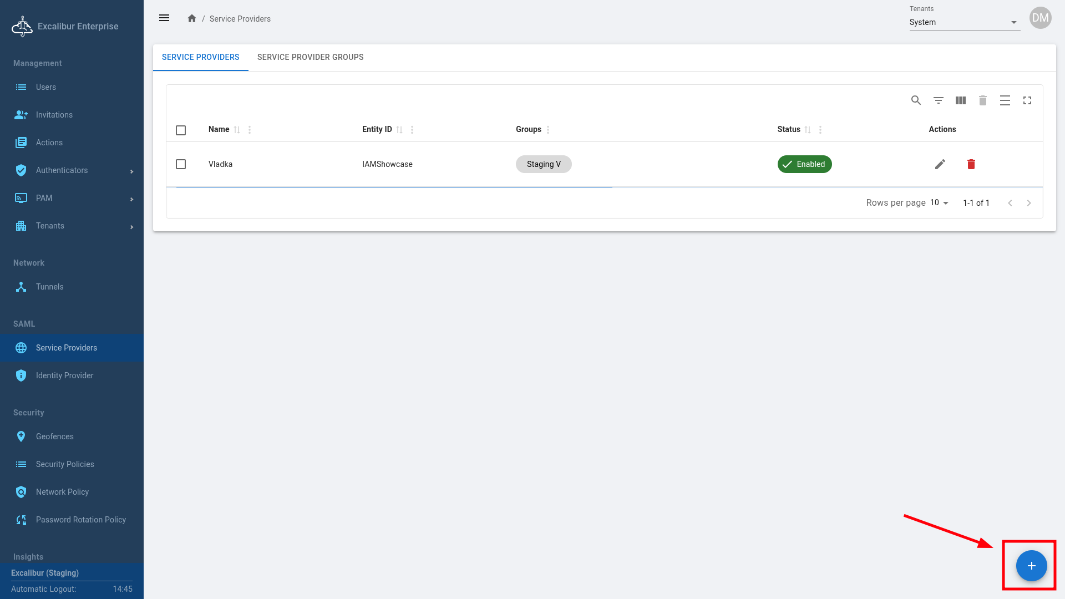
Task: Edit the Vladka provider with pencil icon
Action: pos(940,164)
